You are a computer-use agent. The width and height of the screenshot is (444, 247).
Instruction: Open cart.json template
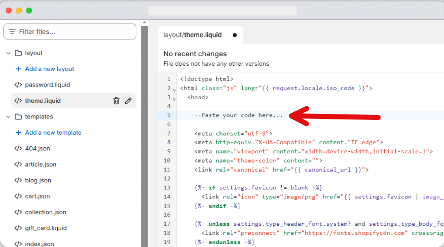[x=38, y=196]
